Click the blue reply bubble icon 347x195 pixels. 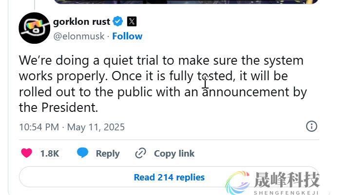(x=83, y=153)
